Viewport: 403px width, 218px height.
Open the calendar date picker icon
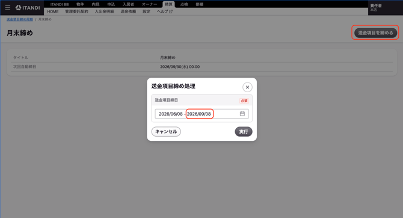click(x=242, y=114)
